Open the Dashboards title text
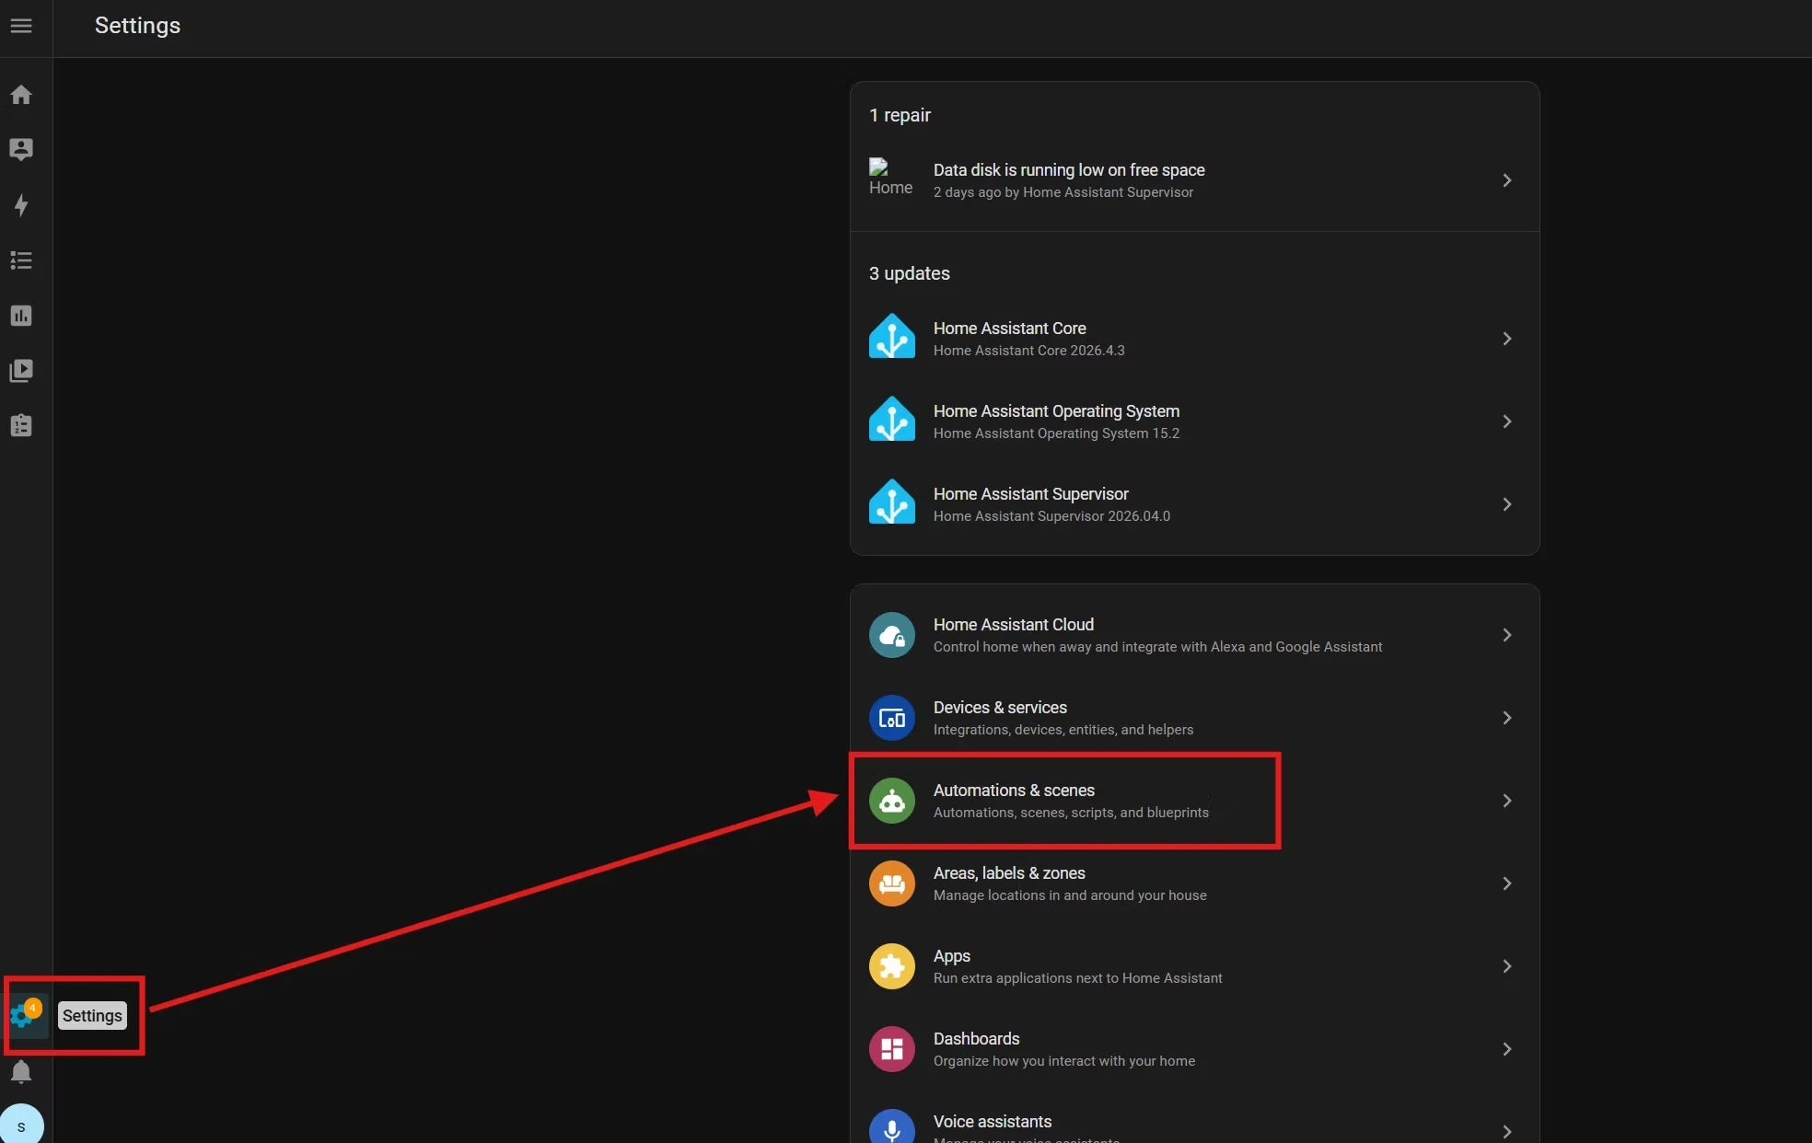The height and width of the screenshot is (1143, 1812). click(x=976, y=1039)
